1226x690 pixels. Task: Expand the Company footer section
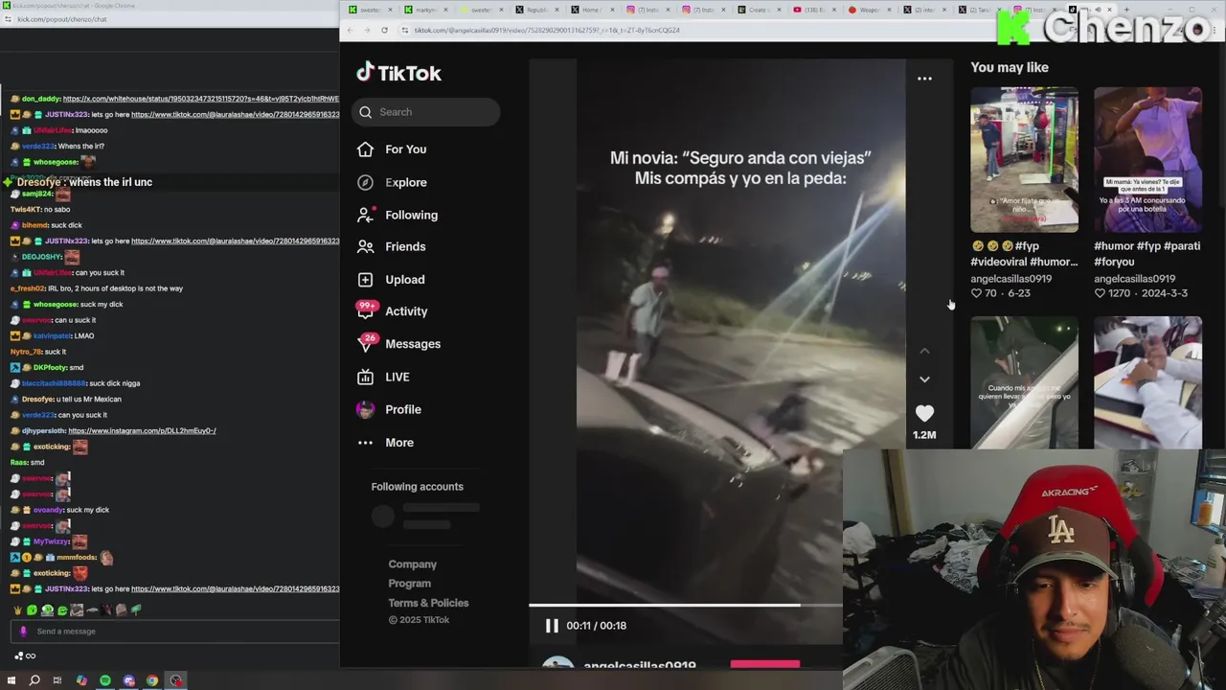(x=412, y=564)
